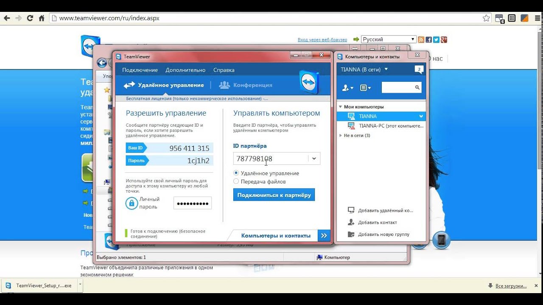
Task: Click the round phone icon on the web page
Action: click(x=441, y=240)
